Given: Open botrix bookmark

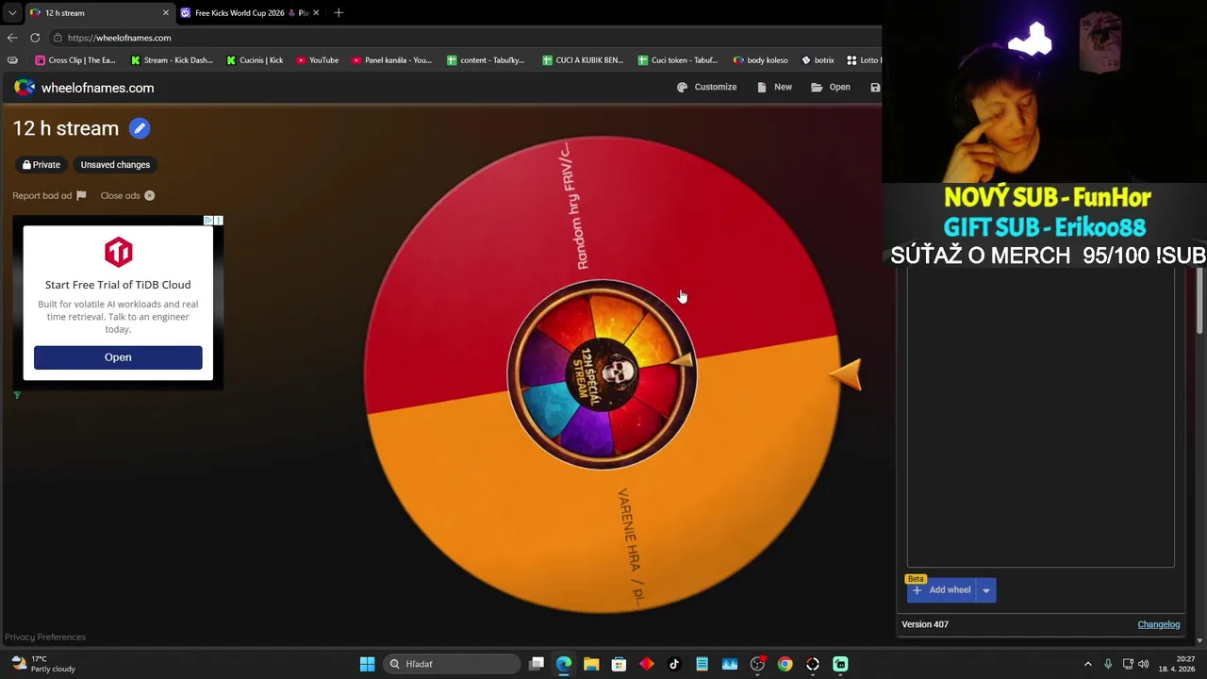Looking at the screenshot, I should (x=818, y=60).
